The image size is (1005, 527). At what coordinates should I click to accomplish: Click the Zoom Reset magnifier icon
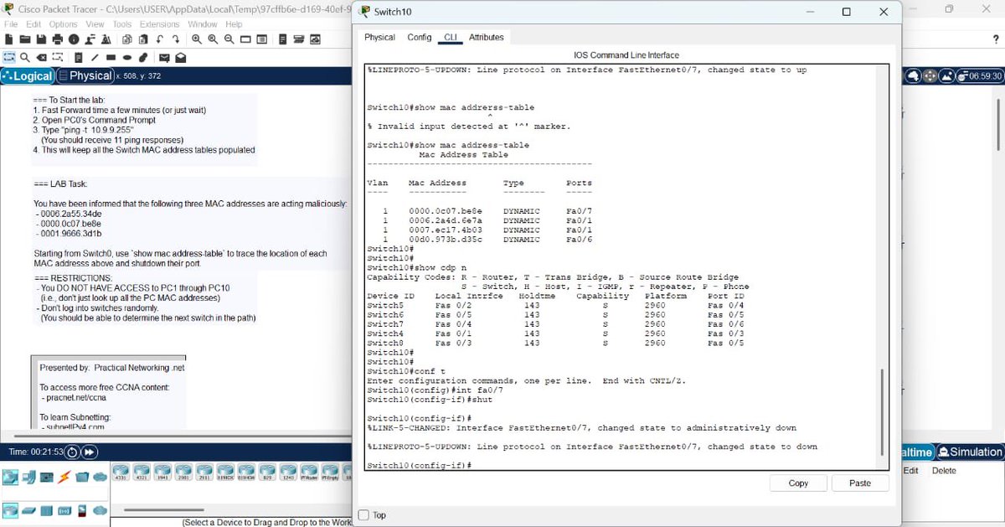click(213, 39)
